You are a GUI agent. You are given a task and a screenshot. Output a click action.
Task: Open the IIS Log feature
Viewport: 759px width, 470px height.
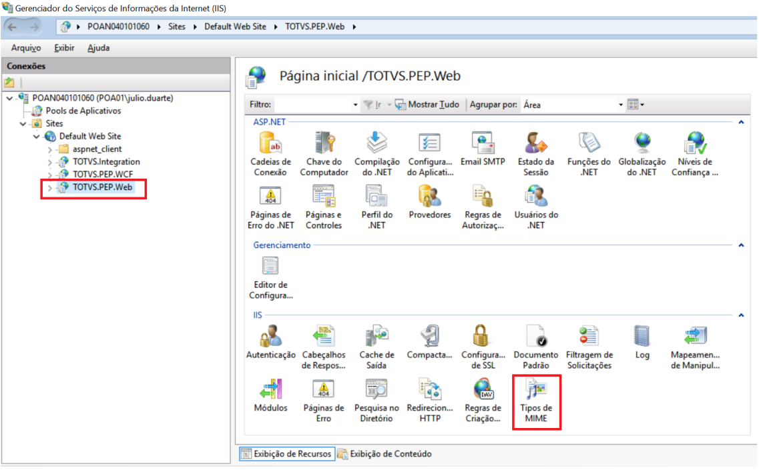point(642,343)
